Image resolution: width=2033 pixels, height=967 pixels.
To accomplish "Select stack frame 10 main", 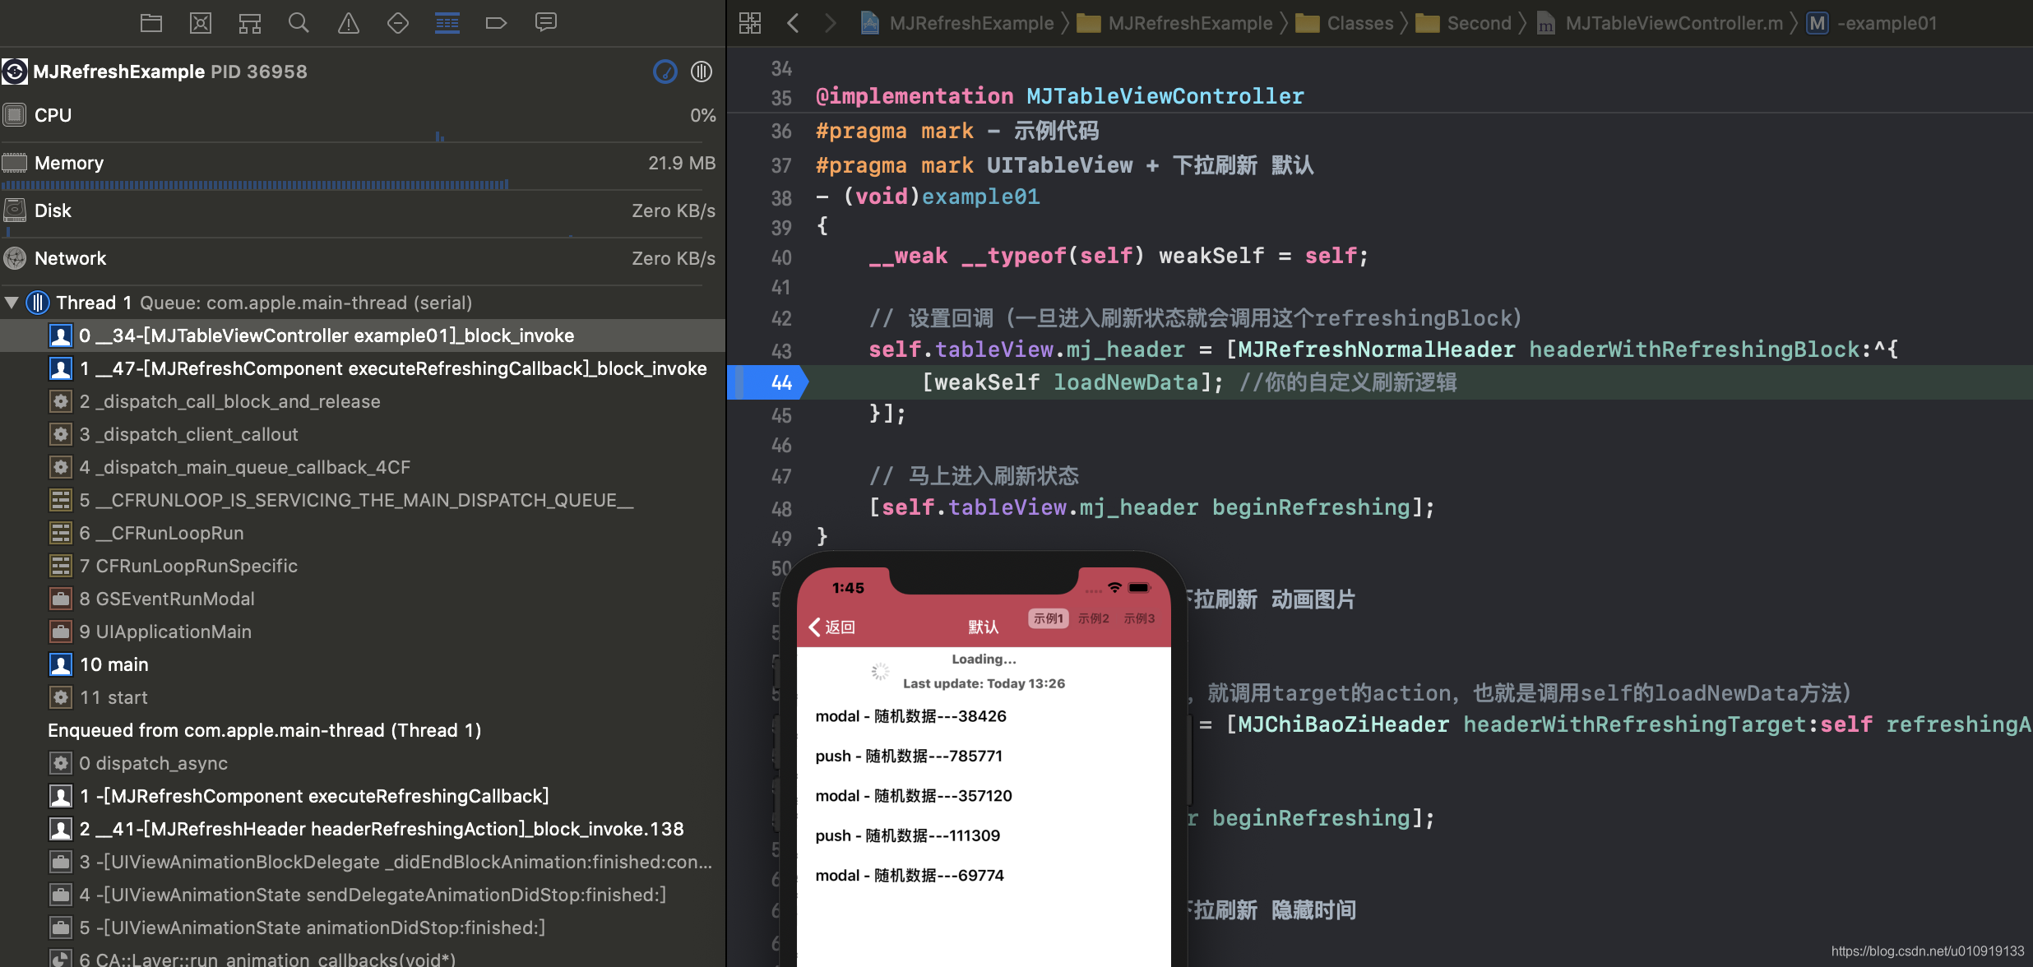I will tap(114, 664).
